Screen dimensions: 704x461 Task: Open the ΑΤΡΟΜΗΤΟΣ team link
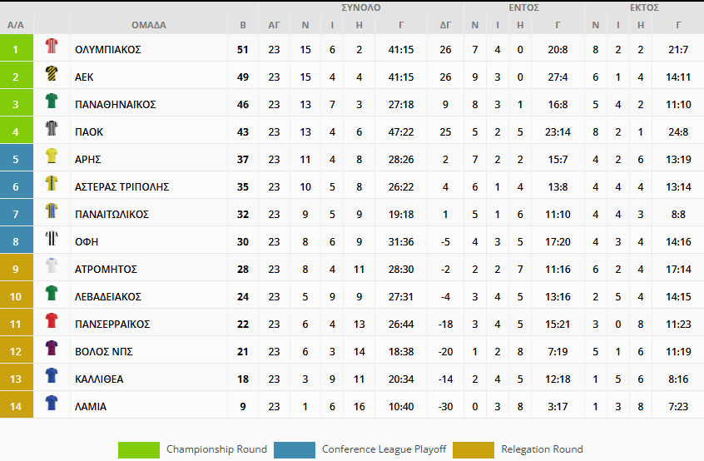[106, 270]
